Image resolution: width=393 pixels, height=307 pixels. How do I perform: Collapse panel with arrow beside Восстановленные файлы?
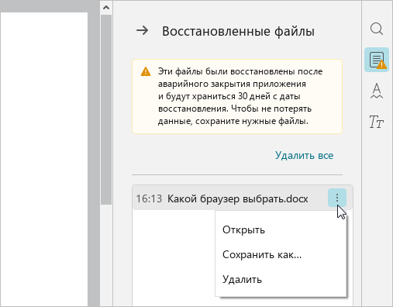(143, 31)
